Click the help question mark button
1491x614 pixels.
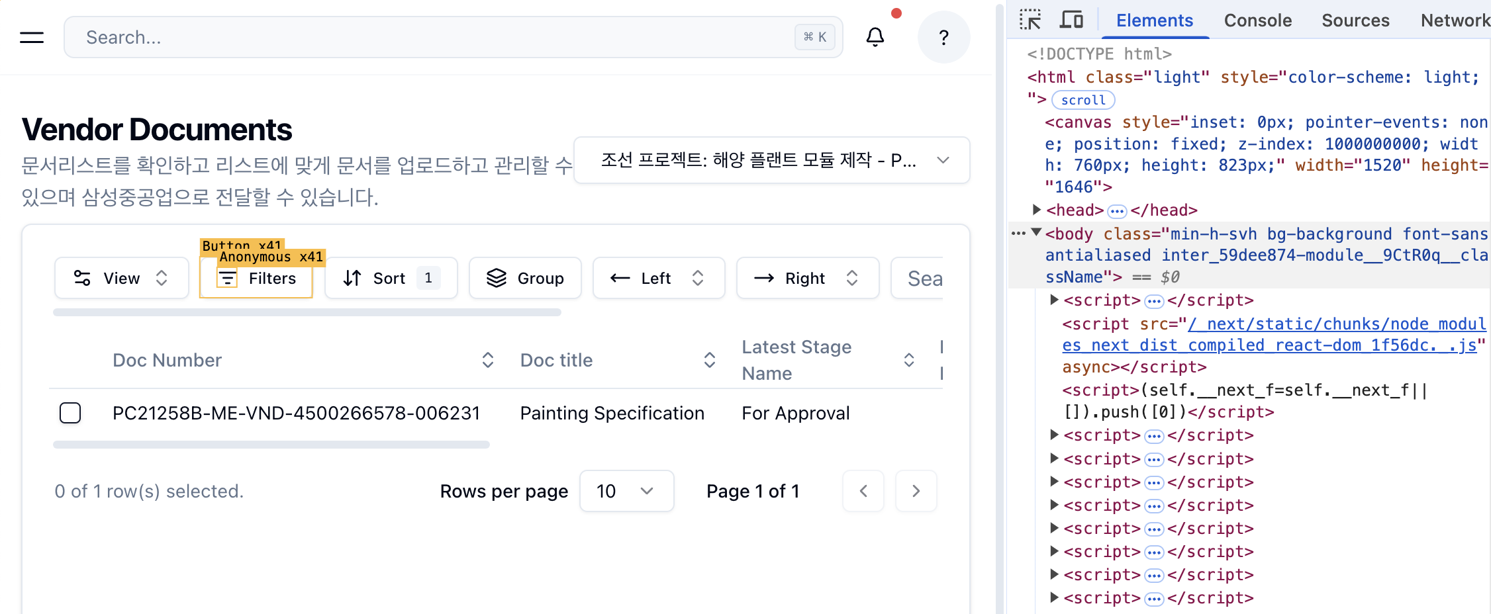(x=943, y=37)
